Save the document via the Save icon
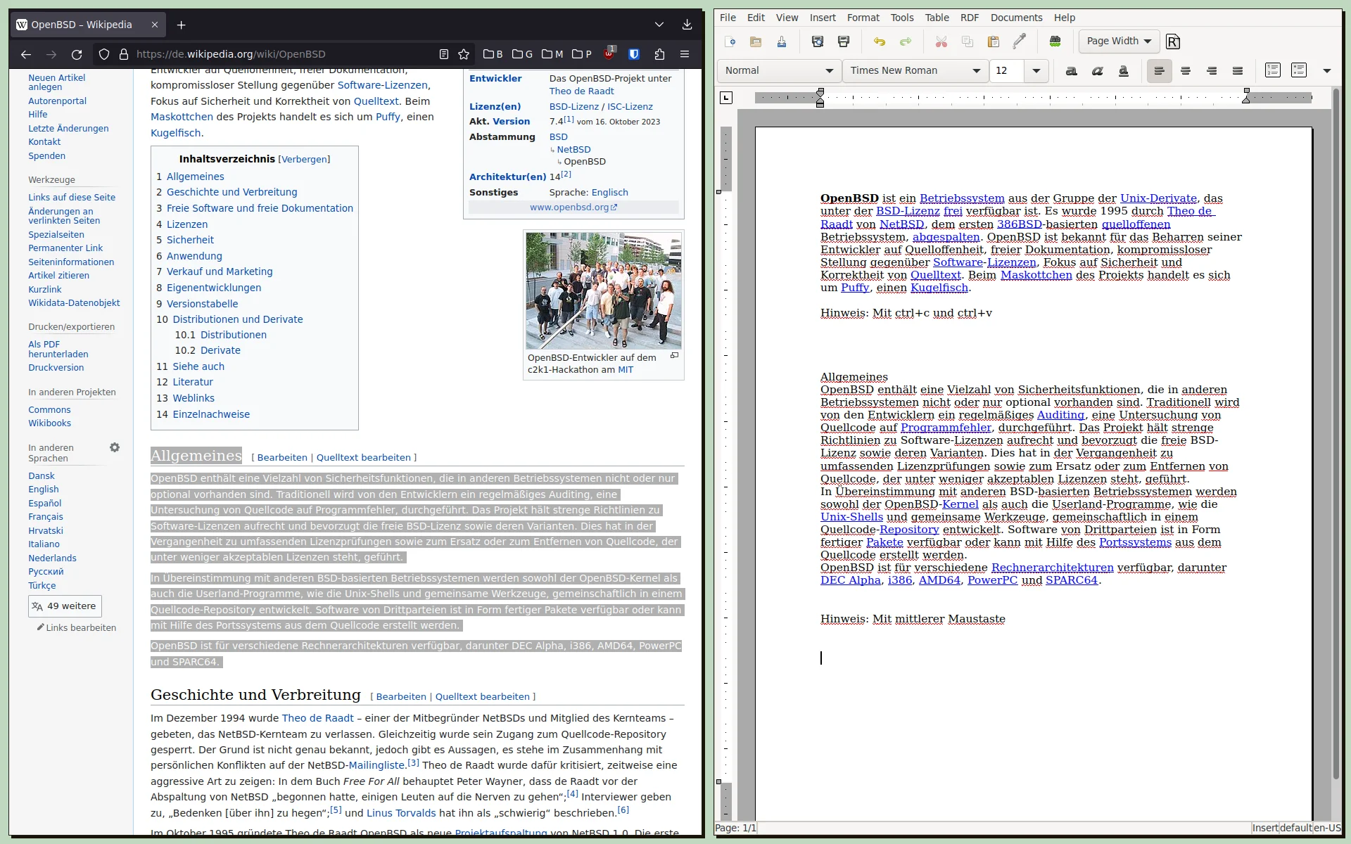Screen dimensions: 1351x844 tap(782, 41)
